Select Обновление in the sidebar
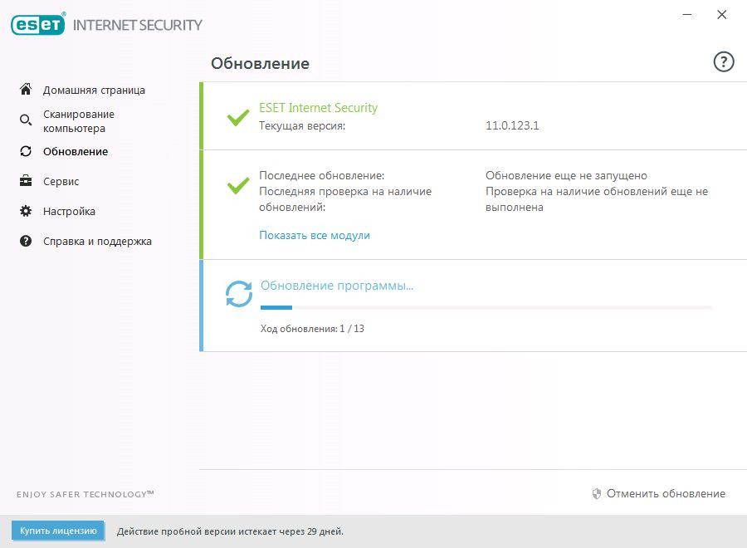Screen dimensions: 747x548 (76, 152)
